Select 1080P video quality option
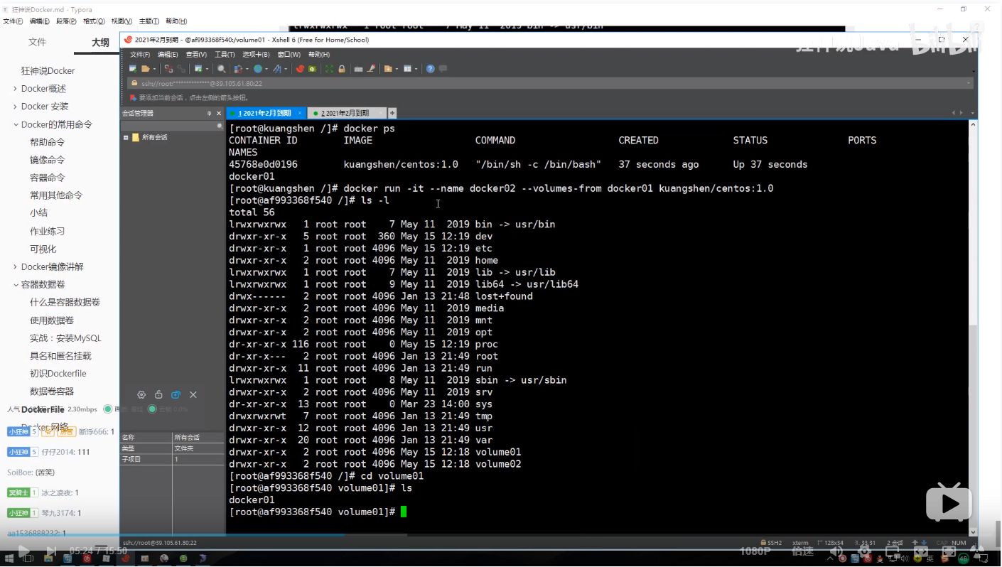 755,551
